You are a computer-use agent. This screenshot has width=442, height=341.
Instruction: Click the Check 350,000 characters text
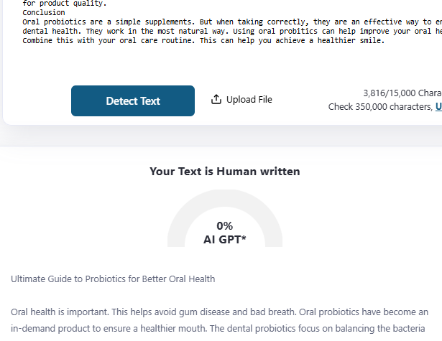[x=380, y=107]
